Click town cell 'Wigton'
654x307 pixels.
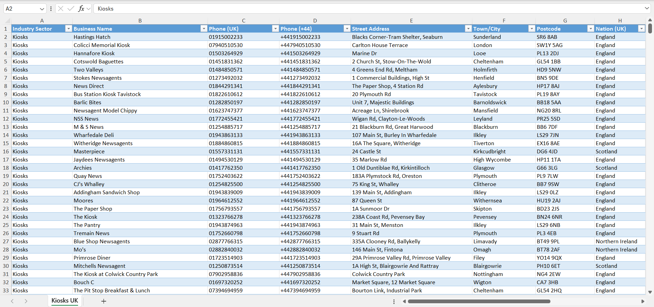pyautogui.click(x=504, y=282)
